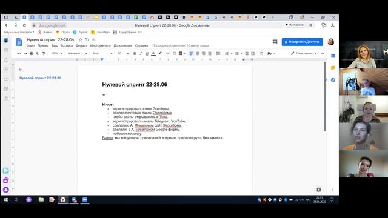Click the vertical document scrollbar
Image resolution: width=388 pixels, height=218 pixels.
325,96
